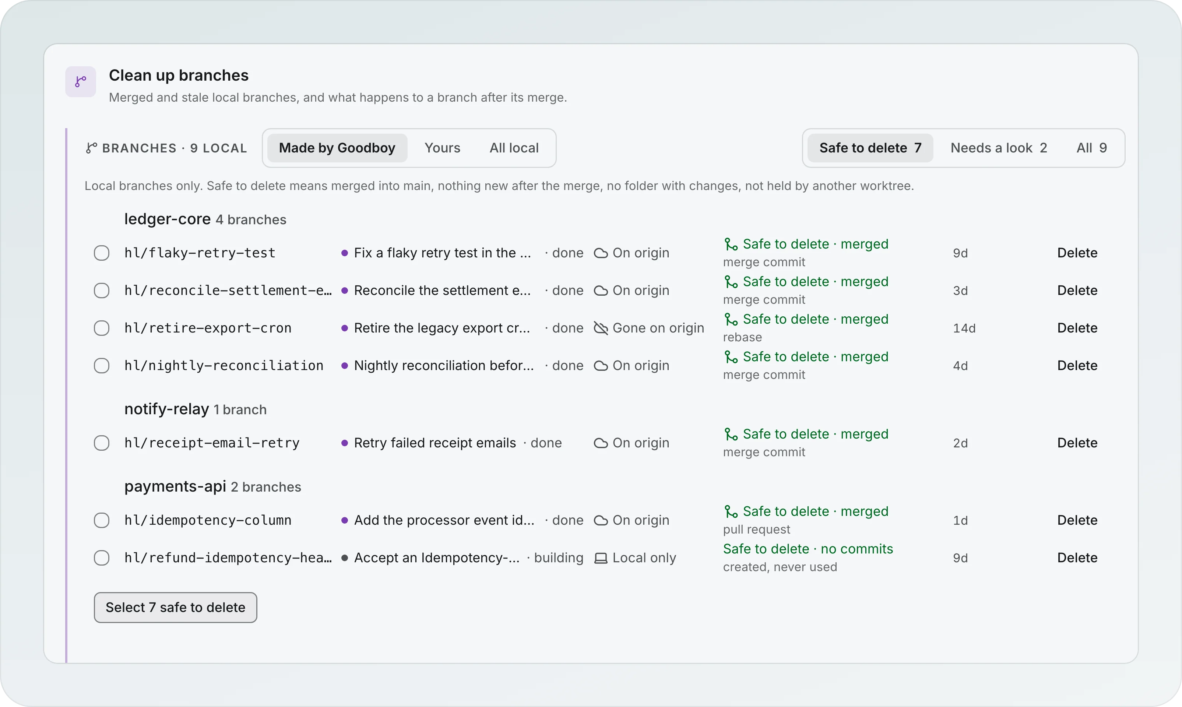
Task: Delete the hl/idempotency-column branch
Action: point(1077,520)
